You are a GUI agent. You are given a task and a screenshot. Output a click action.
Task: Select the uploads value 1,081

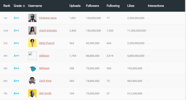point(73,18)
